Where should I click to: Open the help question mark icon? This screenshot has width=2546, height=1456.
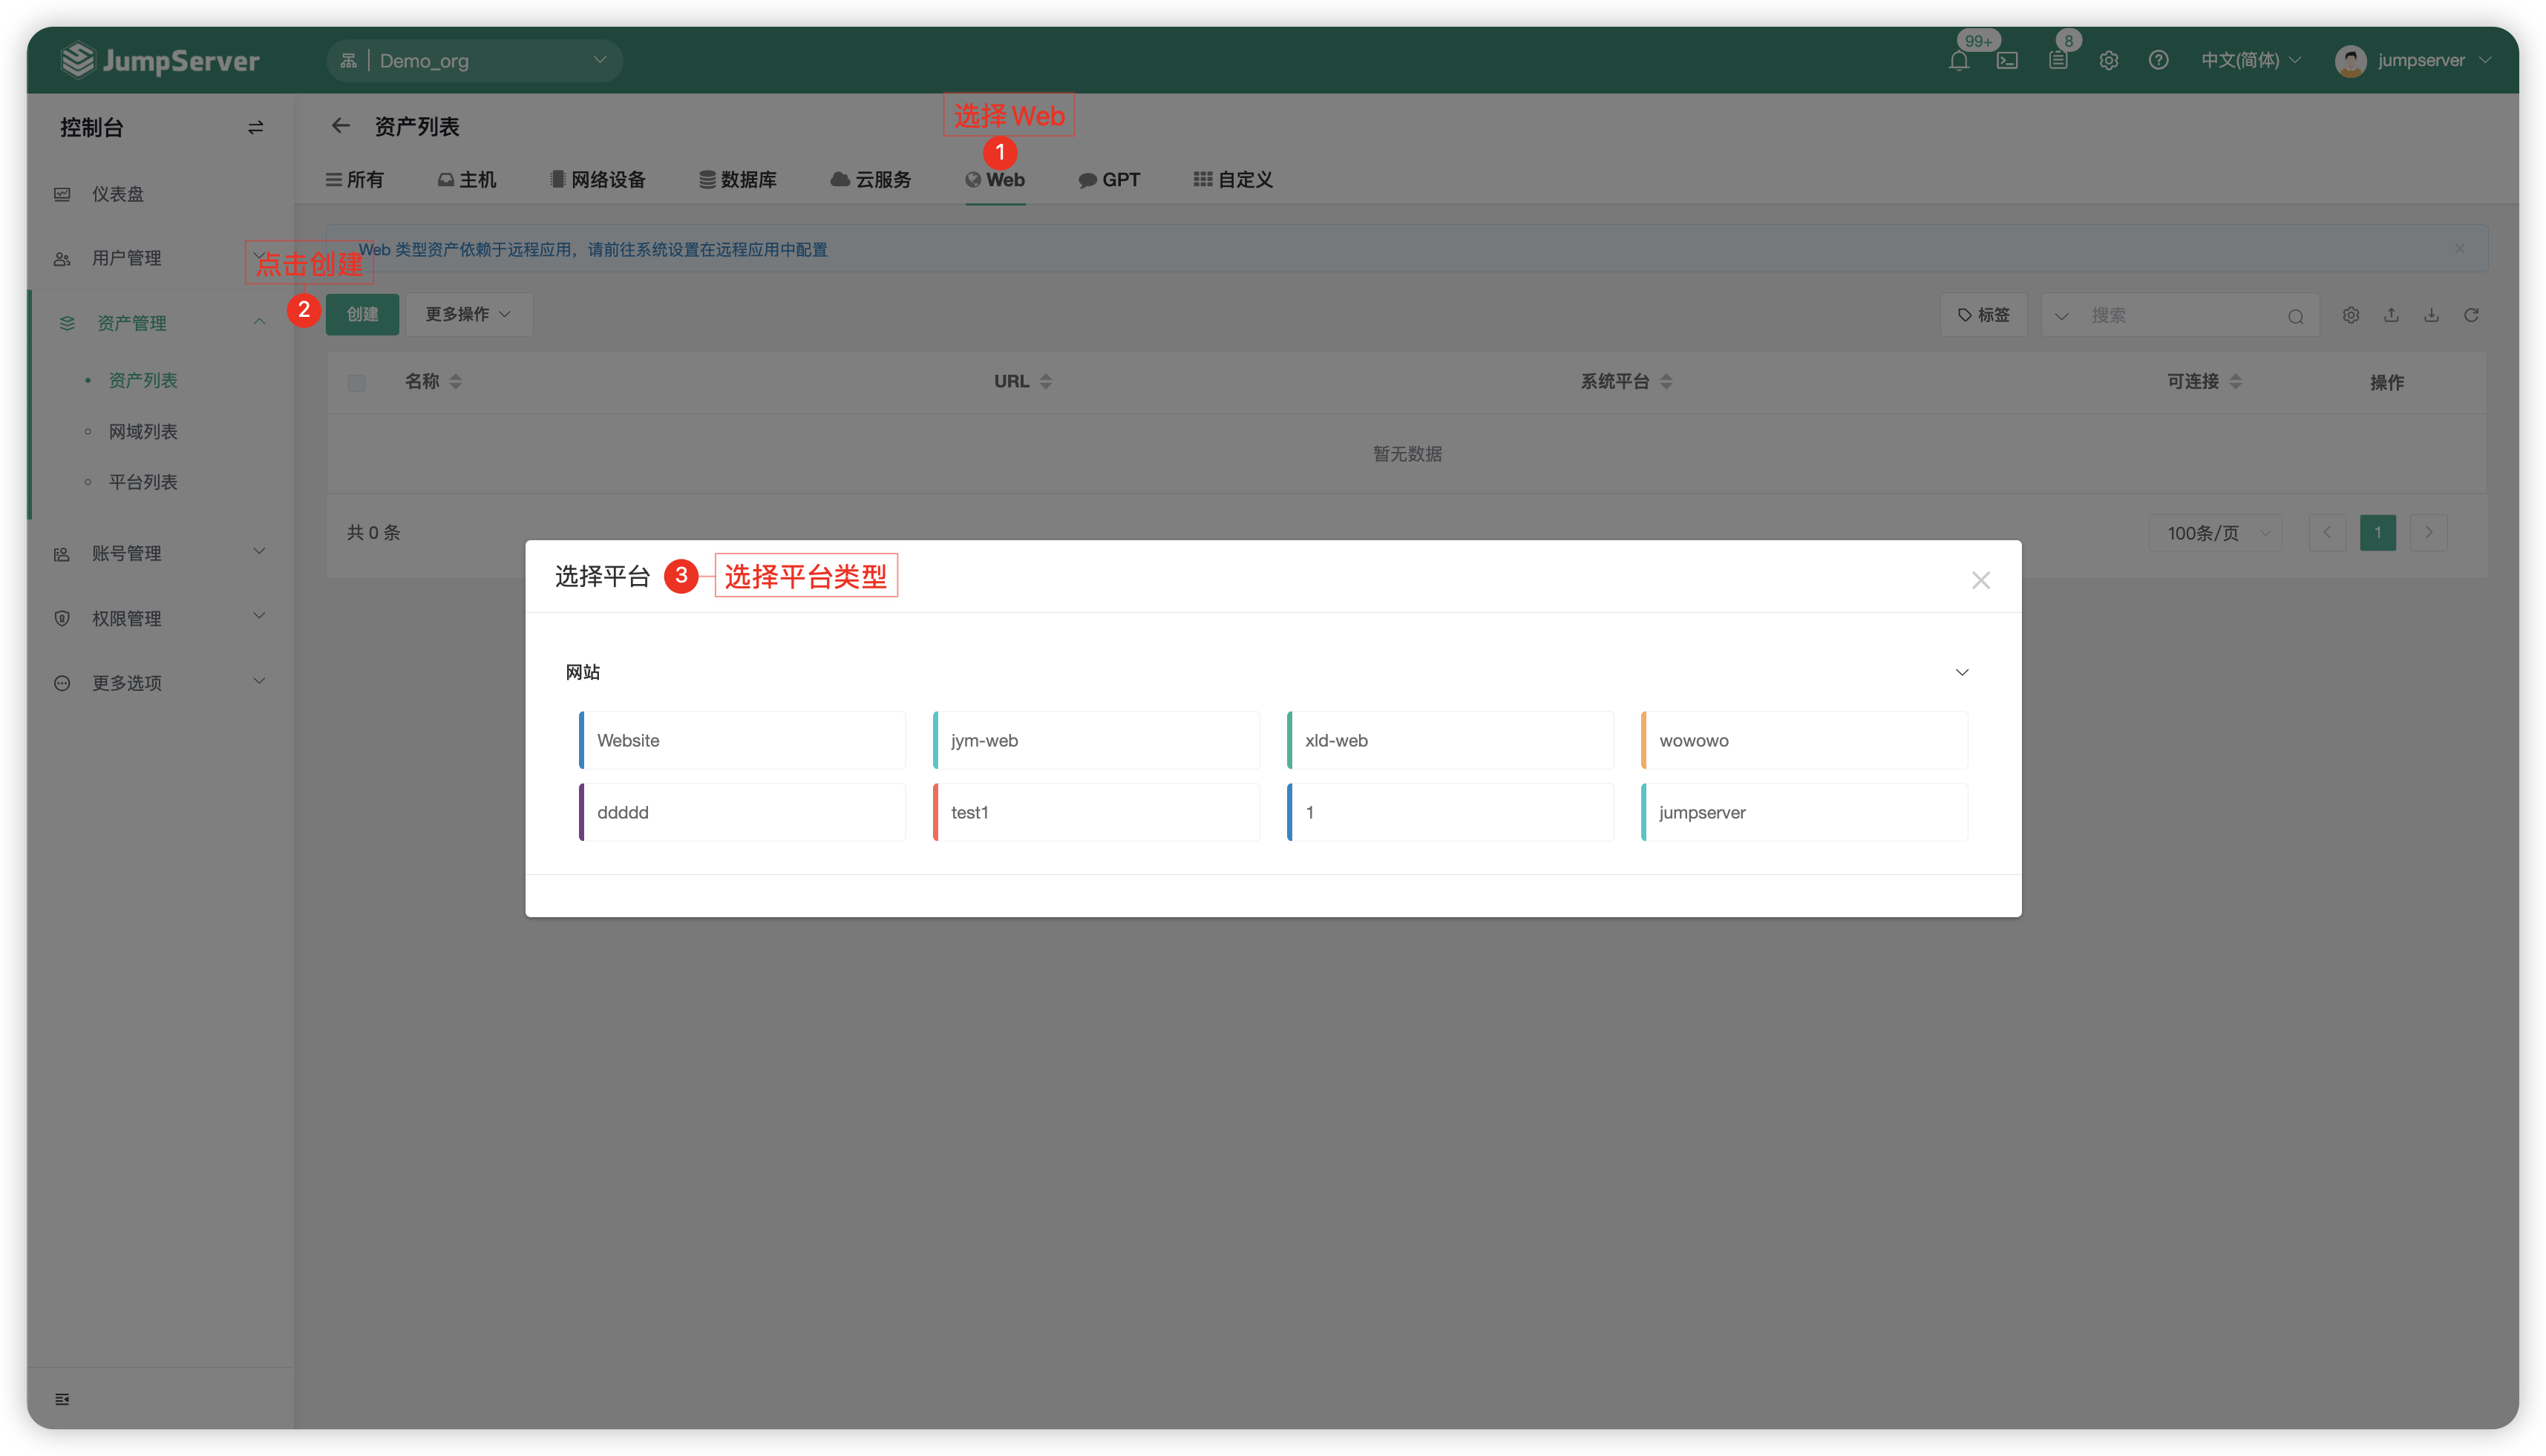point(2158,61)
